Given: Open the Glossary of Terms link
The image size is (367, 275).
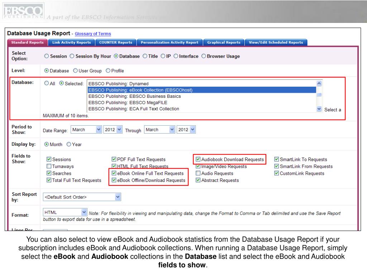Looking at the screenshot, I should (93, 34).
